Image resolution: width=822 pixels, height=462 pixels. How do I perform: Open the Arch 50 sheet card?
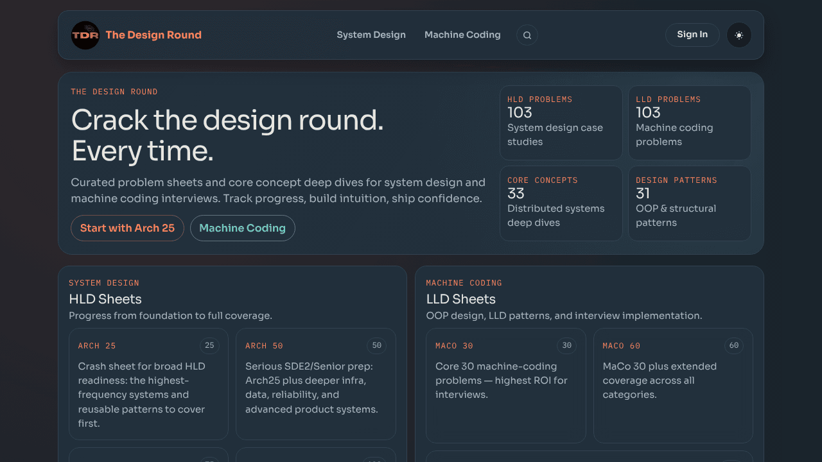[316, 384]
